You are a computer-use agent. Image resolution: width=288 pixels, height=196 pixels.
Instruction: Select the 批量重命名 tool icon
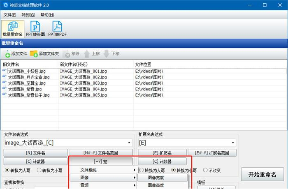12,29
